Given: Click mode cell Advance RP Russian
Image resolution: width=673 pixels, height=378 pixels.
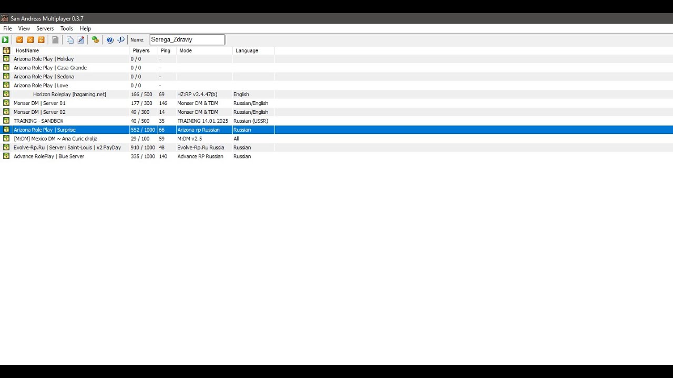Looking at the screenshot, I should pos(200,156).
